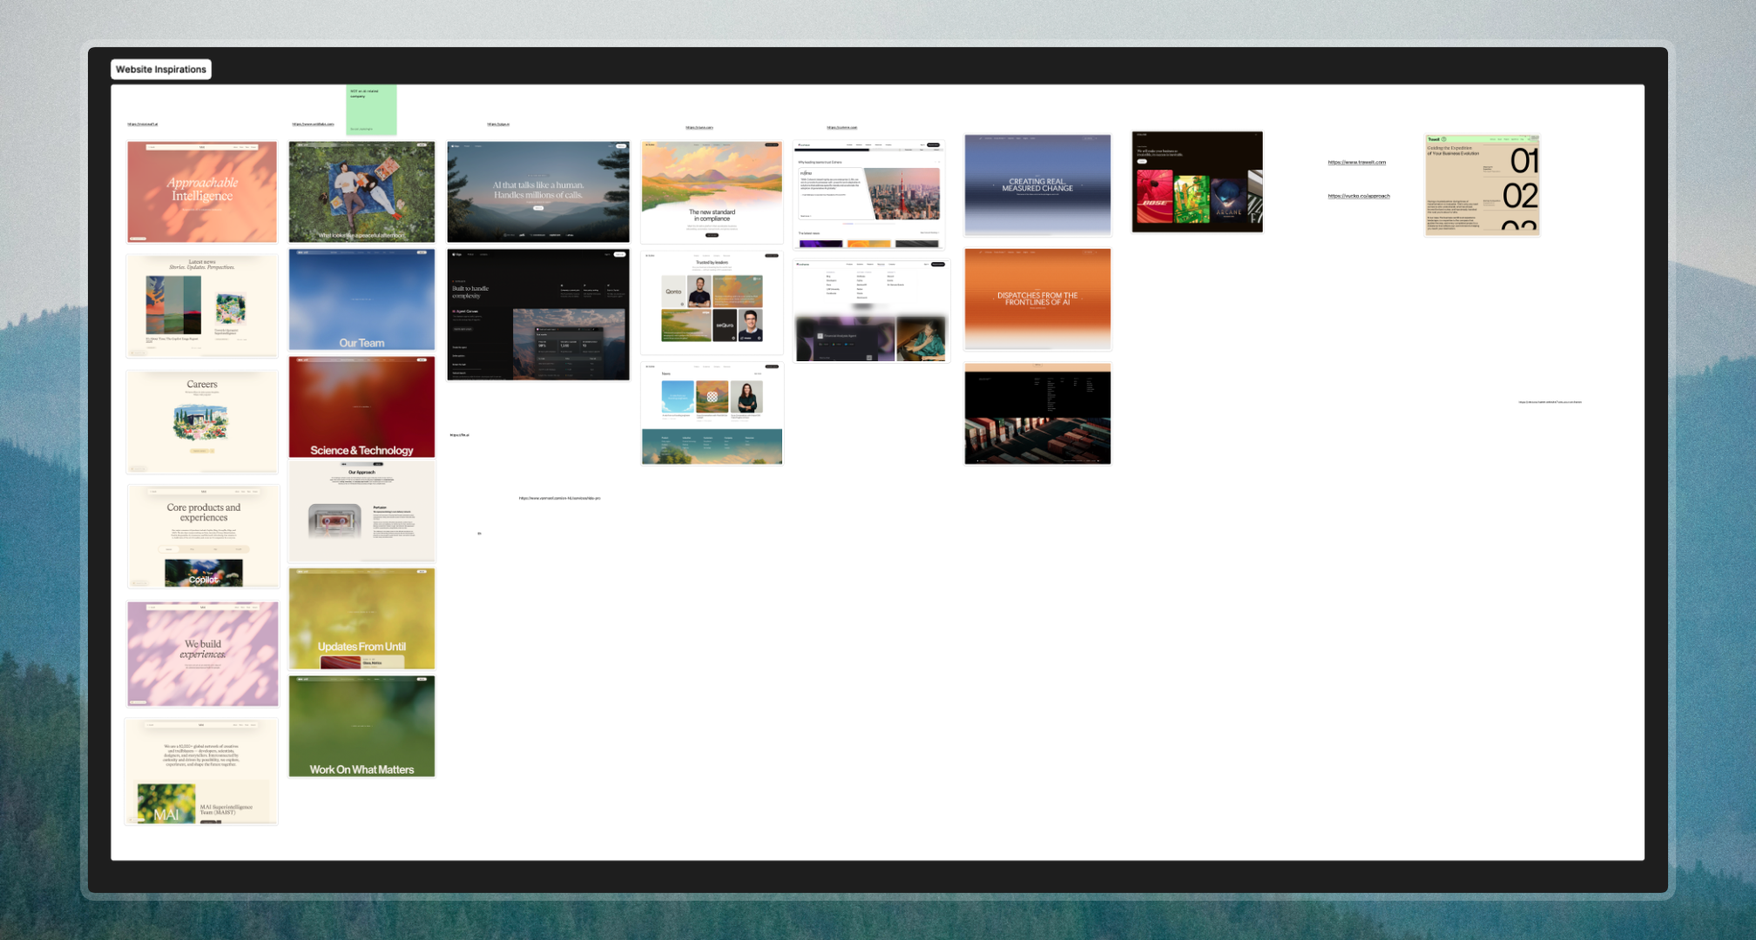Open the 'Our Approach' cassette tape screenshot
Screen dimensions: 1756x940
click(x=361, y=512)
